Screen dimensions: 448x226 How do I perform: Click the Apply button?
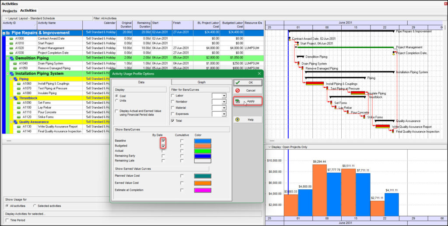point(248,101)
